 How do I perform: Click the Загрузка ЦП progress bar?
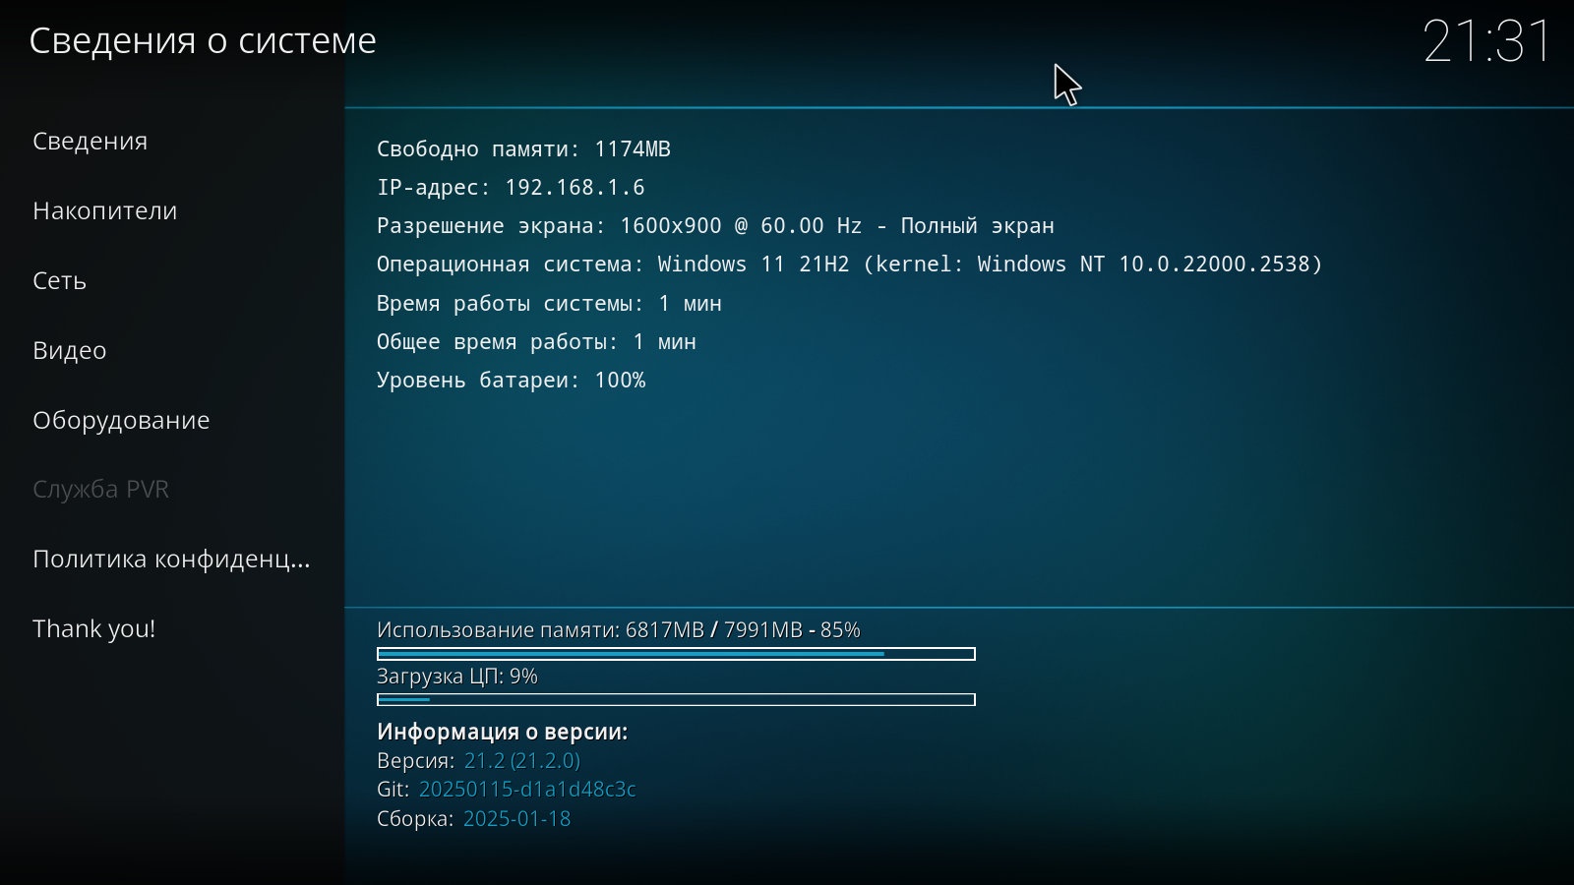[676, 700]
